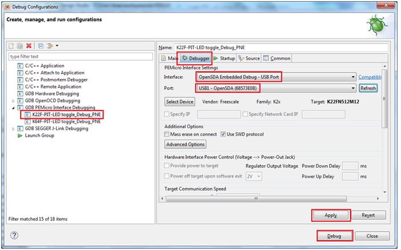Select C/C++ Application in the tree

[x=45, y=66]
